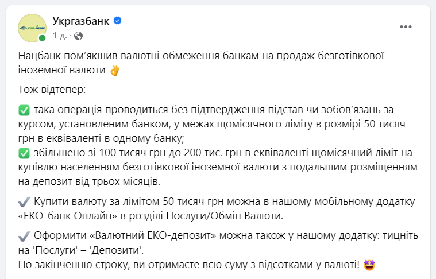Open the Укргазбанк page name link
This screenshot has width=436, height=279.
click(80, 21)
